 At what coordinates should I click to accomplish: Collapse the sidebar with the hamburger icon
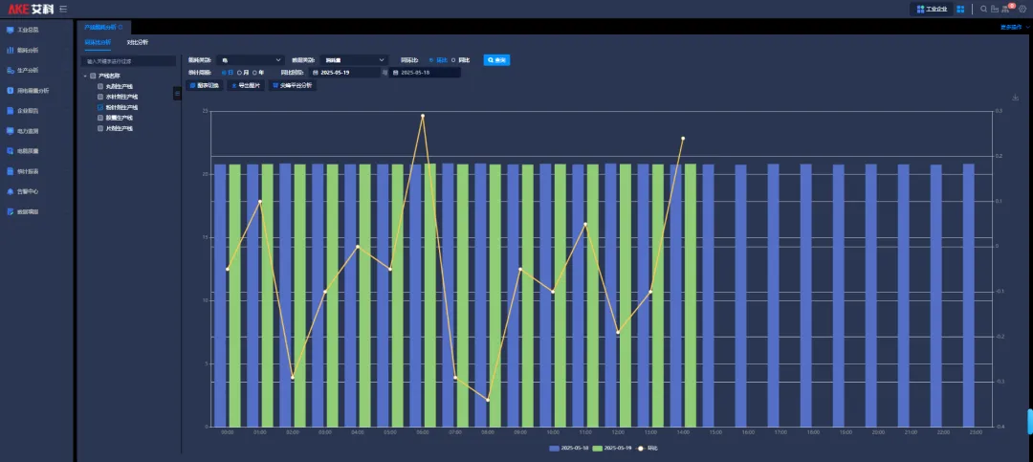(63, 9)
